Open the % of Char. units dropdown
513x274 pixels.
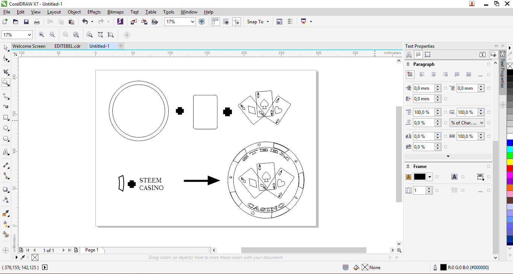(x=467, y=123)
